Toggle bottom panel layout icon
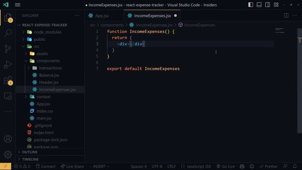The height and width of the screenshot is (170, 302). coord(259,5)
